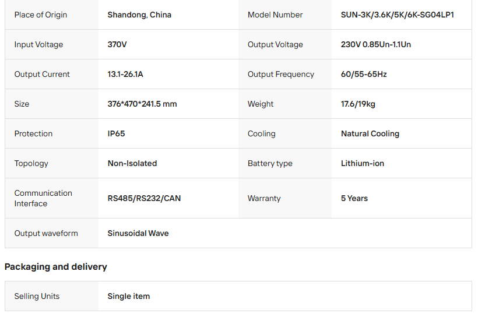Click the IP65 protection rating
Image resolution: width=478 pixels, height=317 pixels.
(x=116, y=133)
